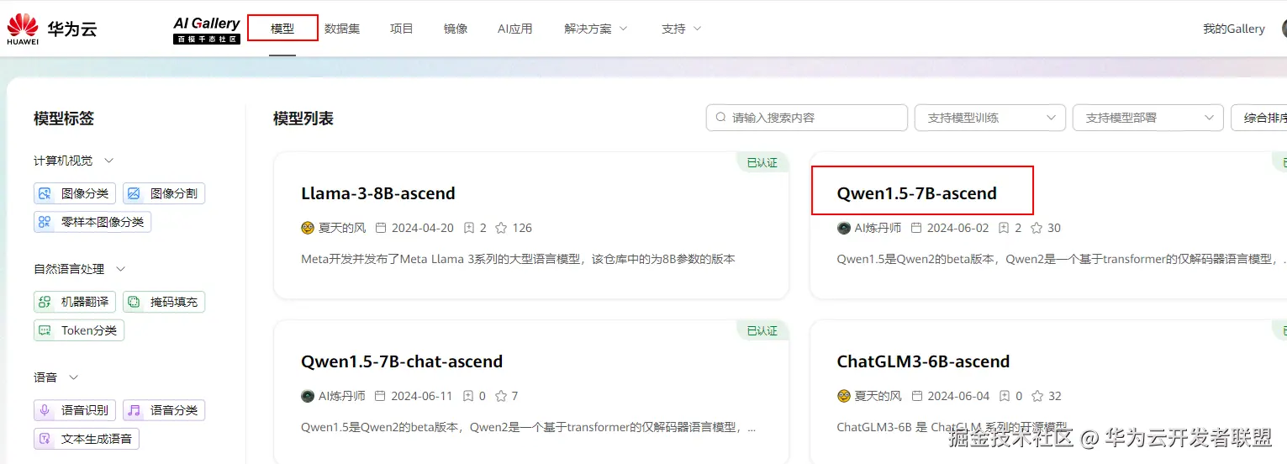This screenshot has width=1287, height=464.
Task: Click the 模型列表 heading
Action: [x=303, y=119]
